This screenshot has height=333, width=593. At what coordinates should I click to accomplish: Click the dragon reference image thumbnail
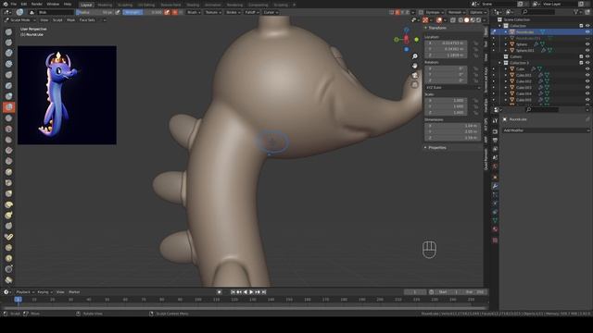click(67, 94)
